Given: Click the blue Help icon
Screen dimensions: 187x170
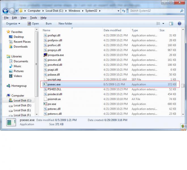Looking at the screenshot, I should [x=179, y=24].
